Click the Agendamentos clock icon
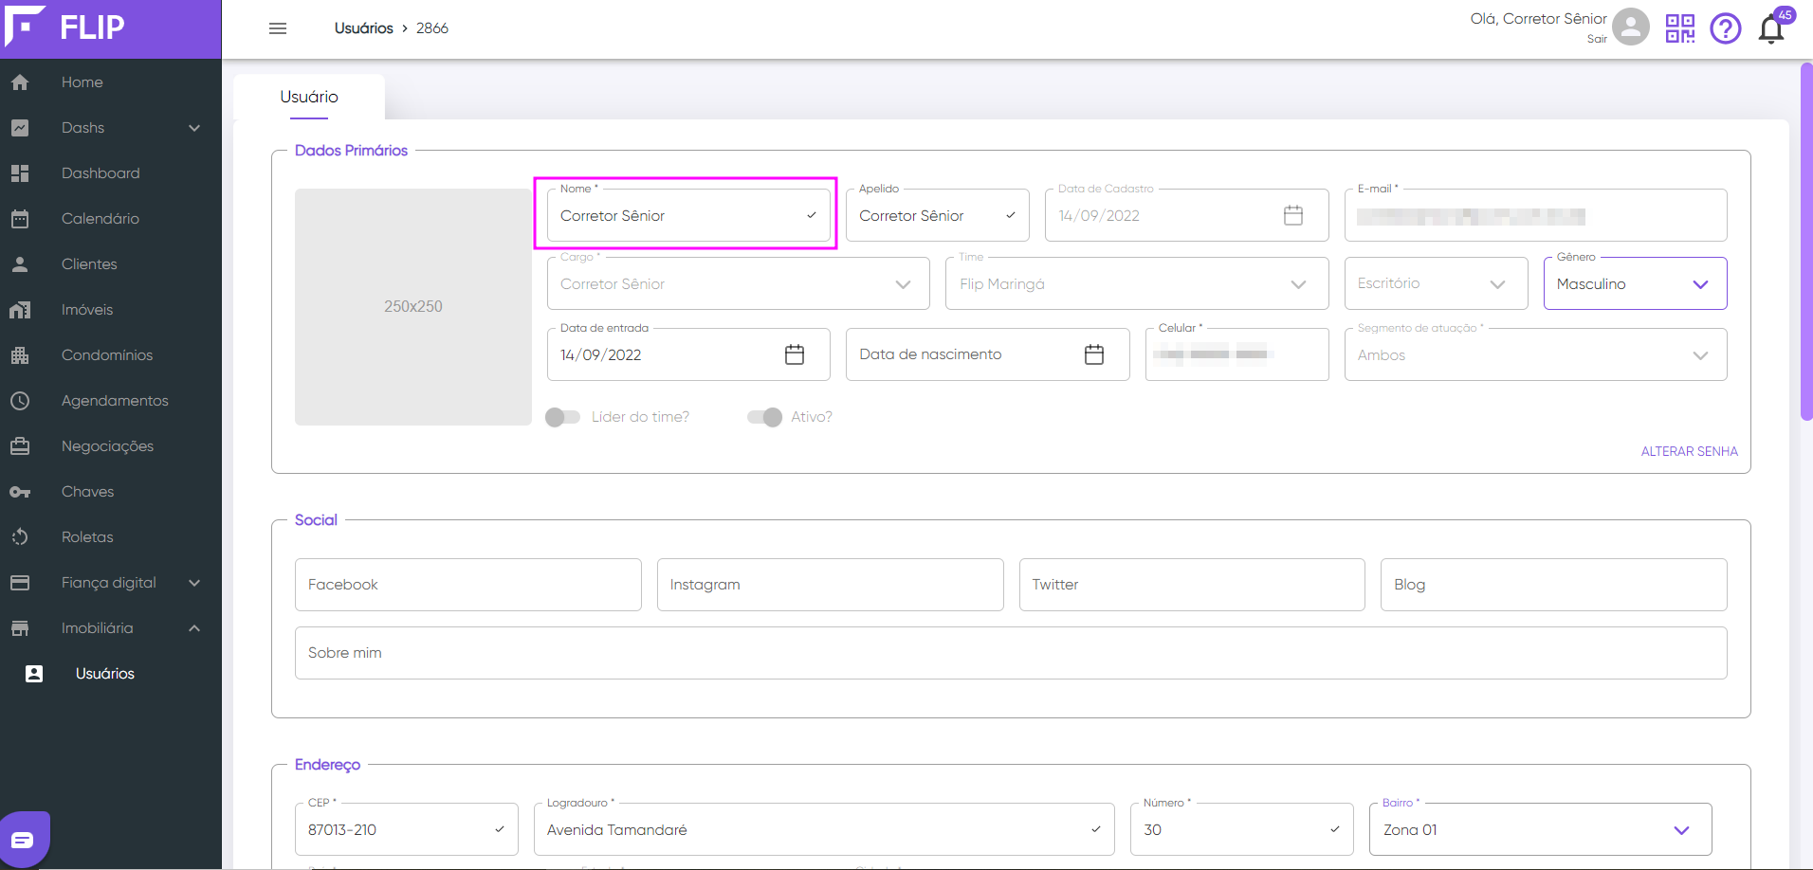This screenshot has width=1813, height=870. pyautogui.click(x=20, y=401)
